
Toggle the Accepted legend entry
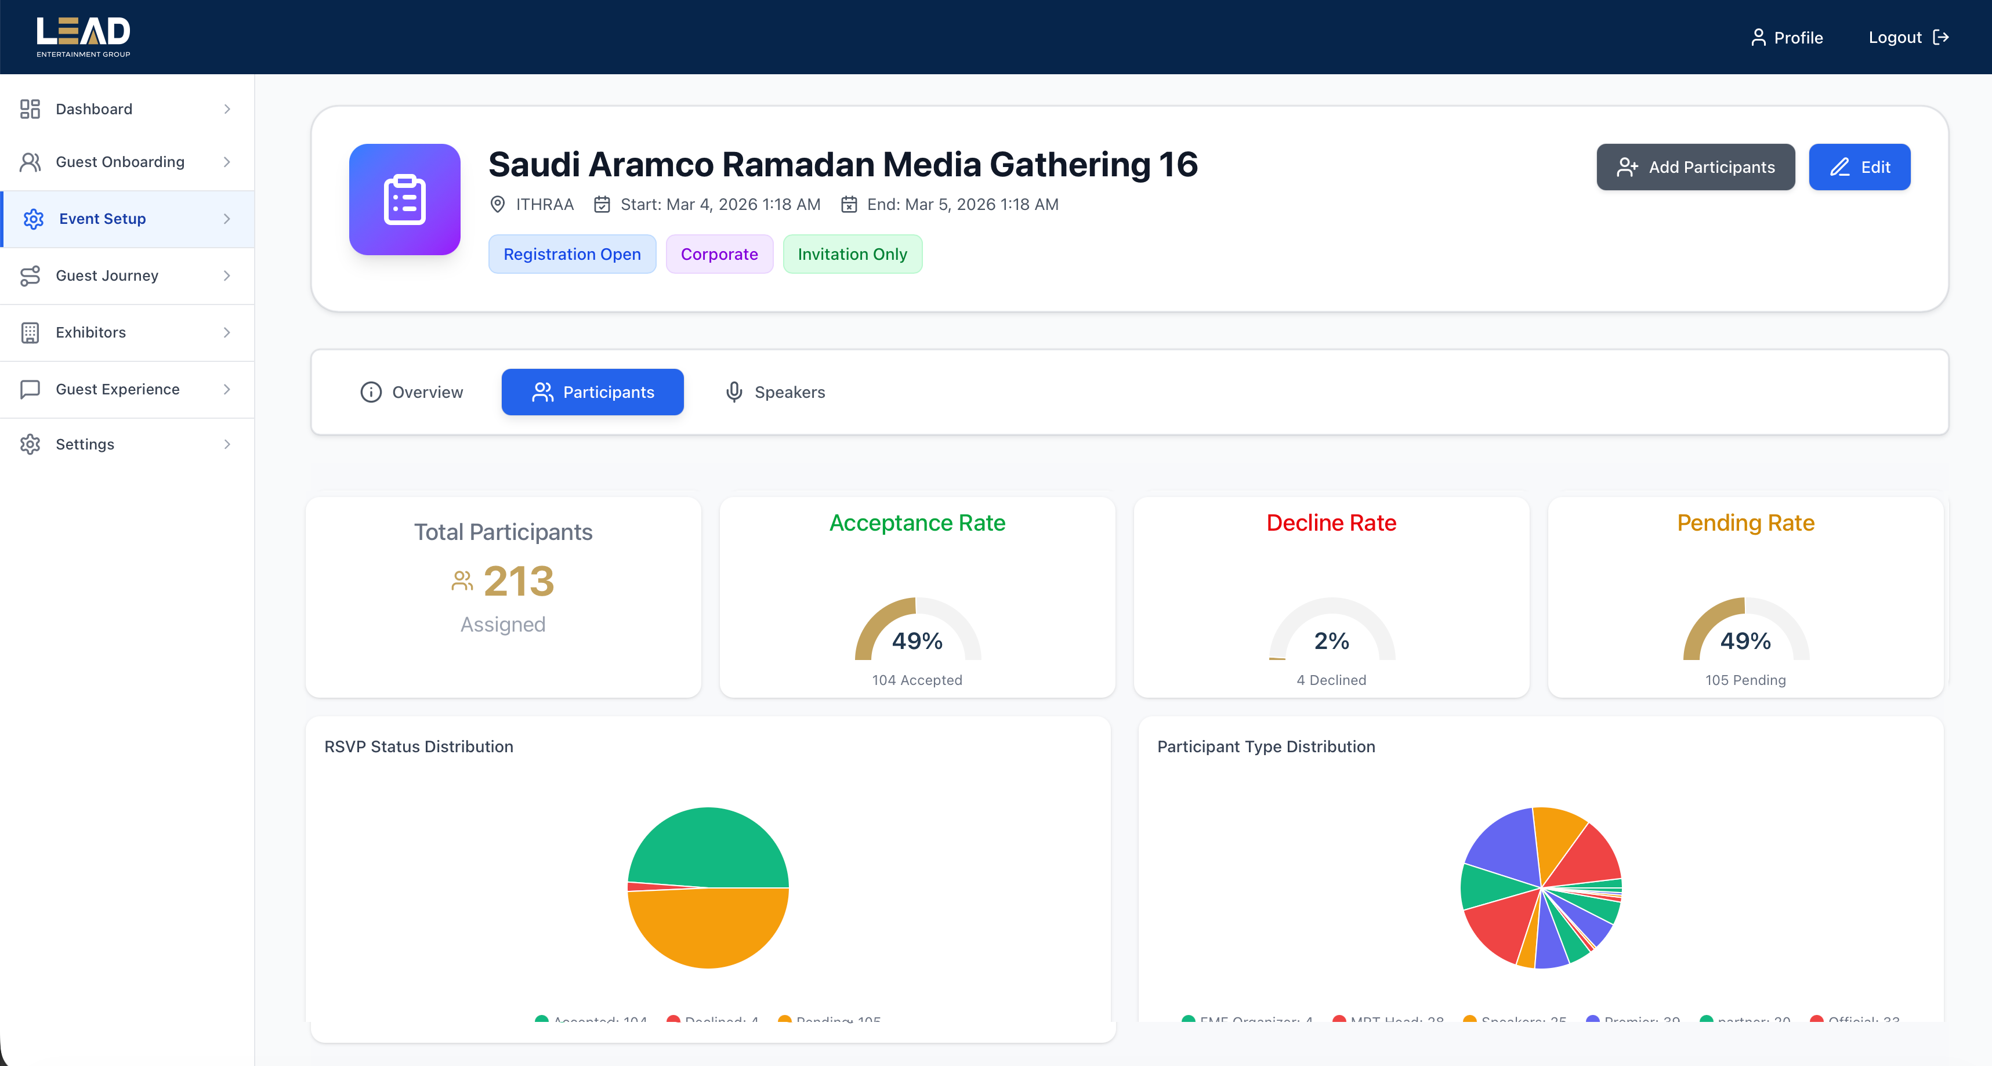click(591, 1020)
